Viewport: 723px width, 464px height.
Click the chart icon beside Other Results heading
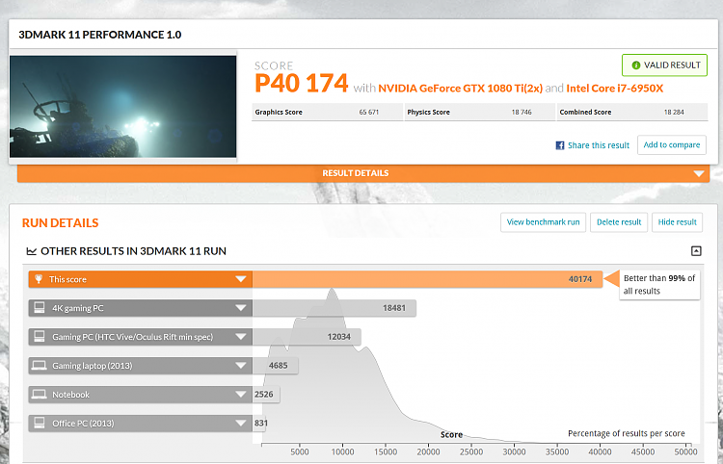click(x=32, y=251)
